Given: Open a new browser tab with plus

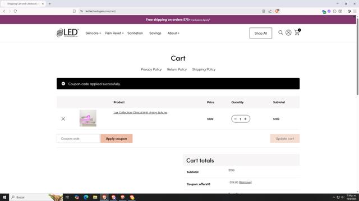Looking at the screenshot, I should tap(50, 4).
